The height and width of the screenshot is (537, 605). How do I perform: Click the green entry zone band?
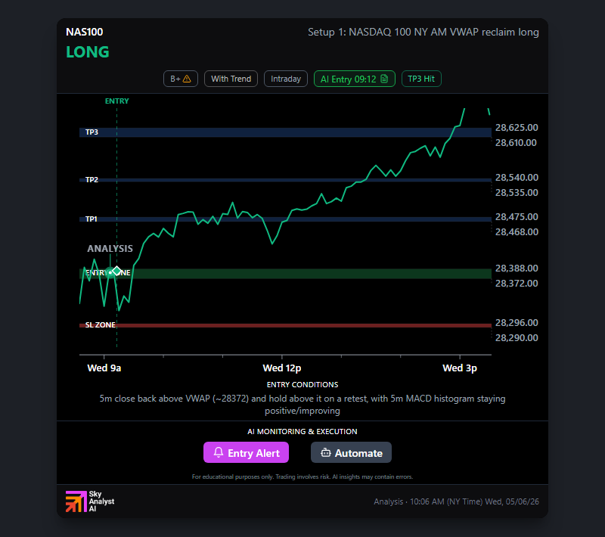(286, 274)
